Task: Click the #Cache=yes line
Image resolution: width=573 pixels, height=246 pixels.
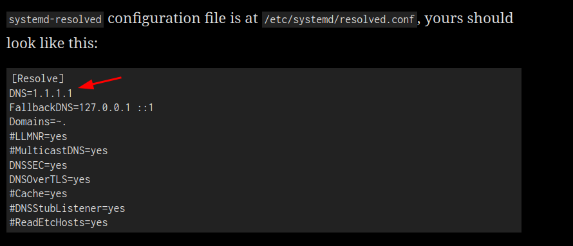Action: click(x=39, y=193)
